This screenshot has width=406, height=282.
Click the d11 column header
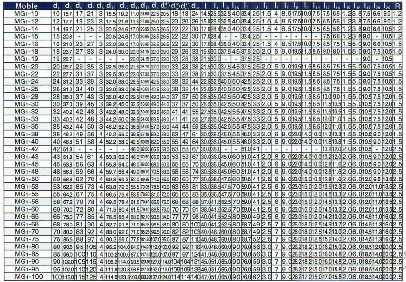(111, 6)
